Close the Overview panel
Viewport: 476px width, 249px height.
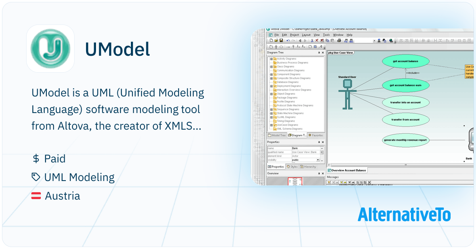pos(323,174)
